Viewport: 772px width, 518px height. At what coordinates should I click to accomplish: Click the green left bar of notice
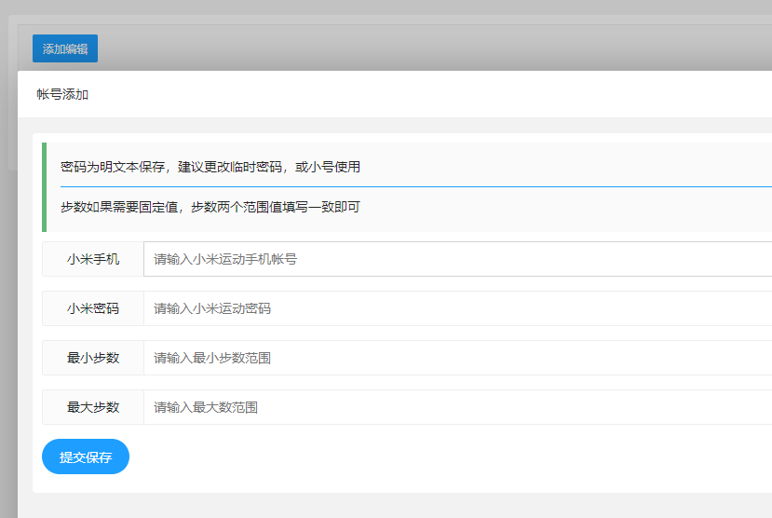(44, 186)
